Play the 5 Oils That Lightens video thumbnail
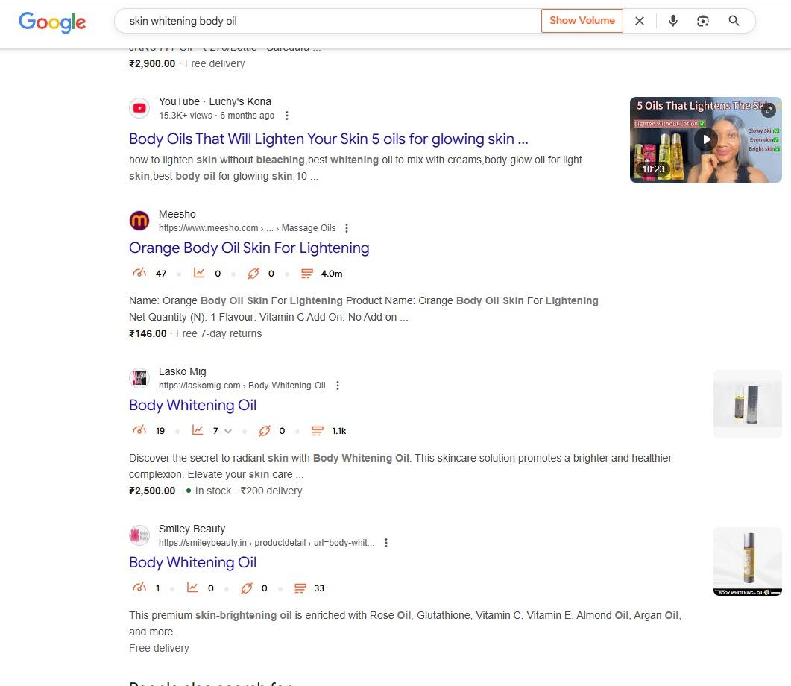791x686 pixels. (x=706, y=139)
